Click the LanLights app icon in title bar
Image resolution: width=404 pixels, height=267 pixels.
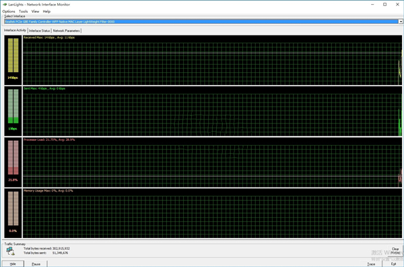click(x=5, y=5)
